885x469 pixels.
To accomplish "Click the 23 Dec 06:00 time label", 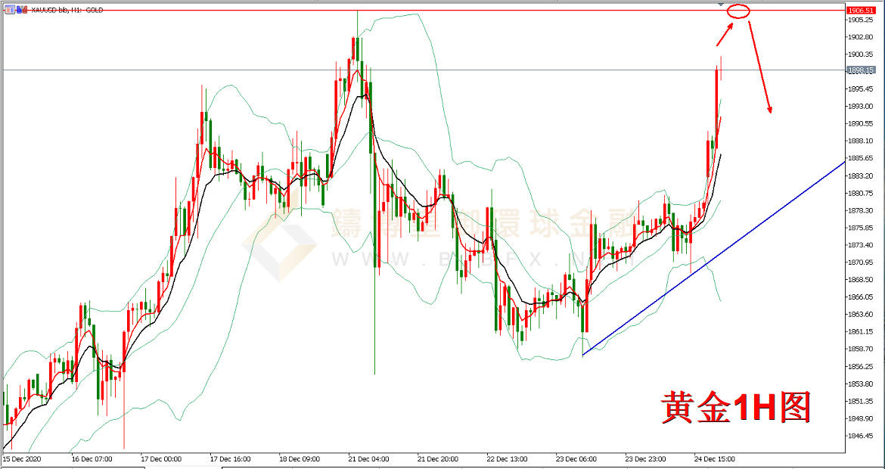I will coord(576,458).
